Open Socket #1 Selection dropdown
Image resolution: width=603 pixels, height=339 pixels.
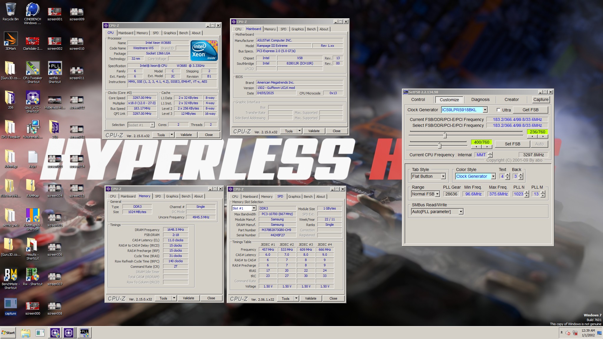coord(152,125)
